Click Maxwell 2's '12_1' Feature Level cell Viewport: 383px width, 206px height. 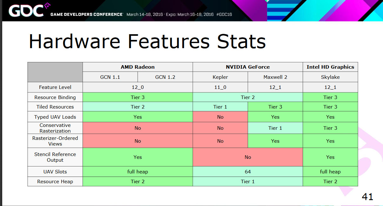click(x=275, y=87)
